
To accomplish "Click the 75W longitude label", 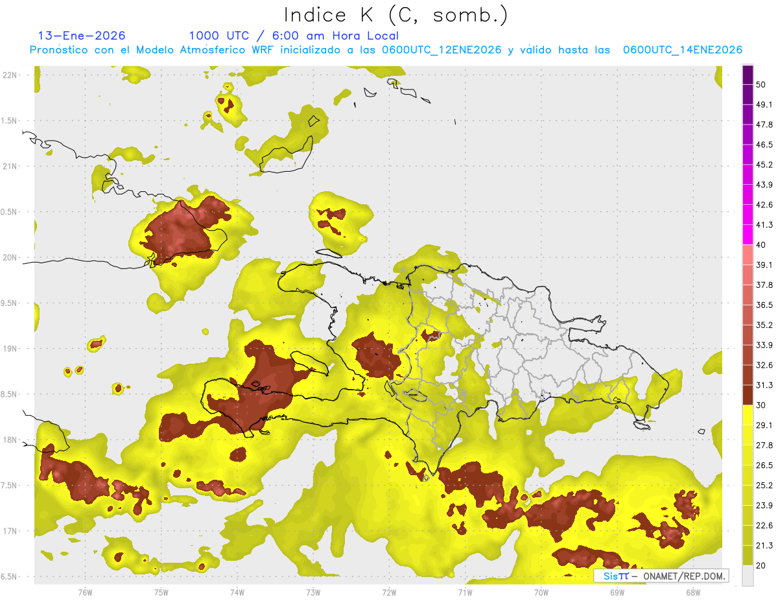I will pos(161,593).
